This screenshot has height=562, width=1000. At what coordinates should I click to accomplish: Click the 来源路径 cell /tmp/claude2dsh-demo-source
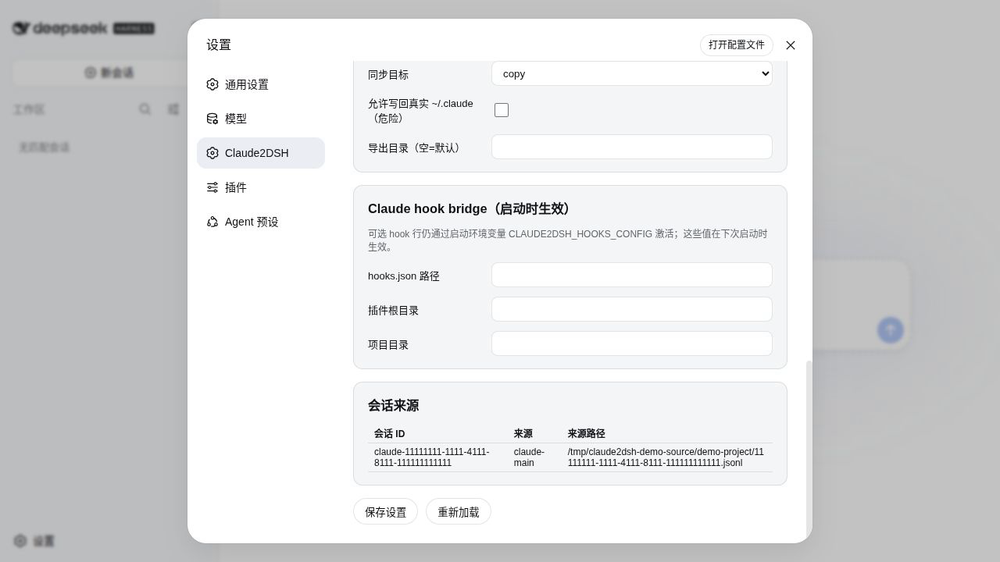(667, 457)
